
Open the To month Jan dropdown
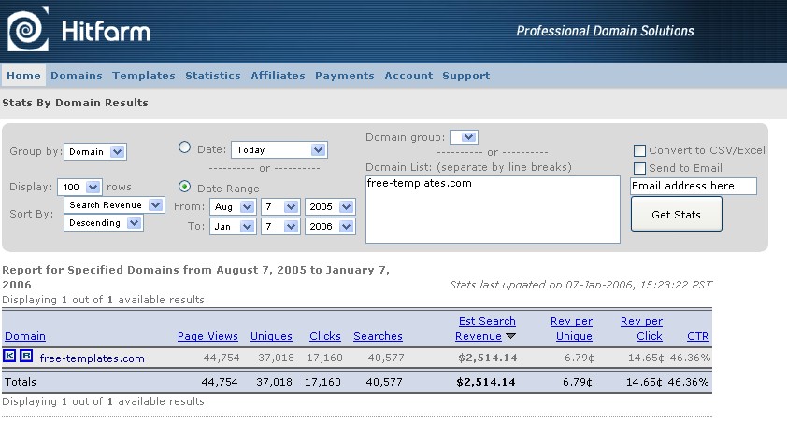233,227
